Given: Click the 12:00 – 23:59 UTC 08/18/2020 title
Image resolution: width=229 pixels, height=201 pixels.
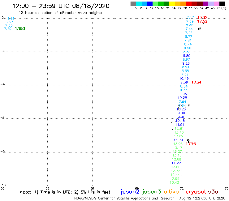Looking at the screenshot, I should [61, 6].
